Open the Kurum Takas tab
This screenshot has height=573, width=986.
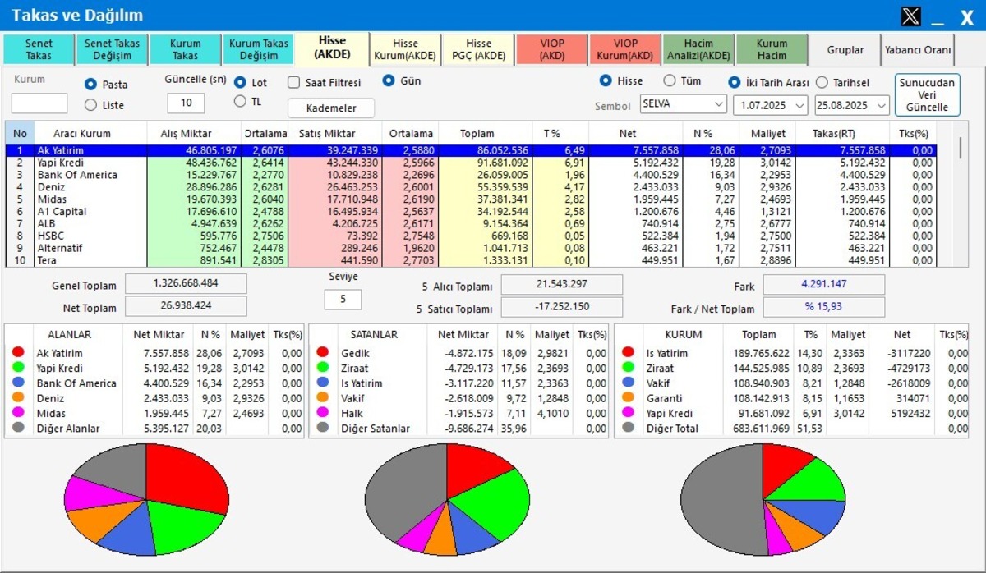pyautogui.click(x=185, y=49)
